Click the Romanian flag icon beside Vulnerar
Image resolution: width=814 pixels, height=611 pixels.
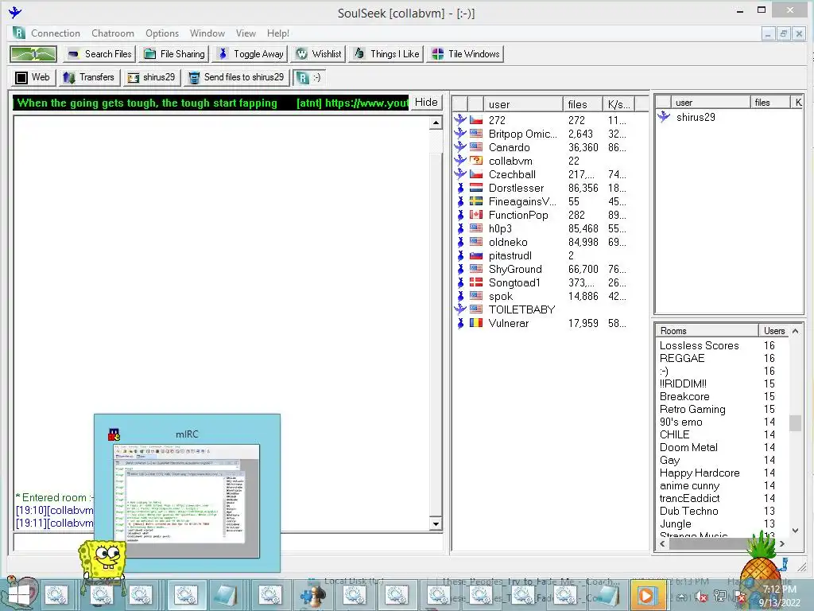pyautogui.click(x=476, y=323)
